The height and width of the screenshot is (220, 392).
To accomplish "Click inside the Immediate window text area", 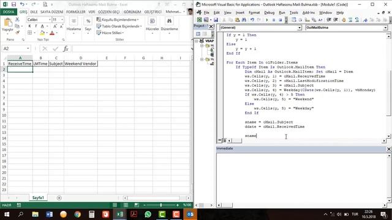I will (x=301, y=178).
